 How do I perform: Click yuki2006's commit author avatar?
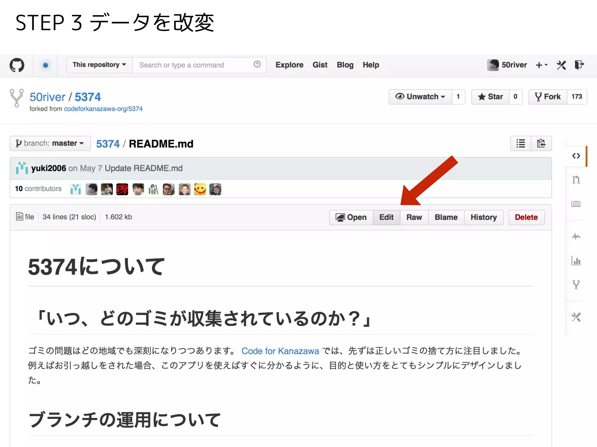22,168
